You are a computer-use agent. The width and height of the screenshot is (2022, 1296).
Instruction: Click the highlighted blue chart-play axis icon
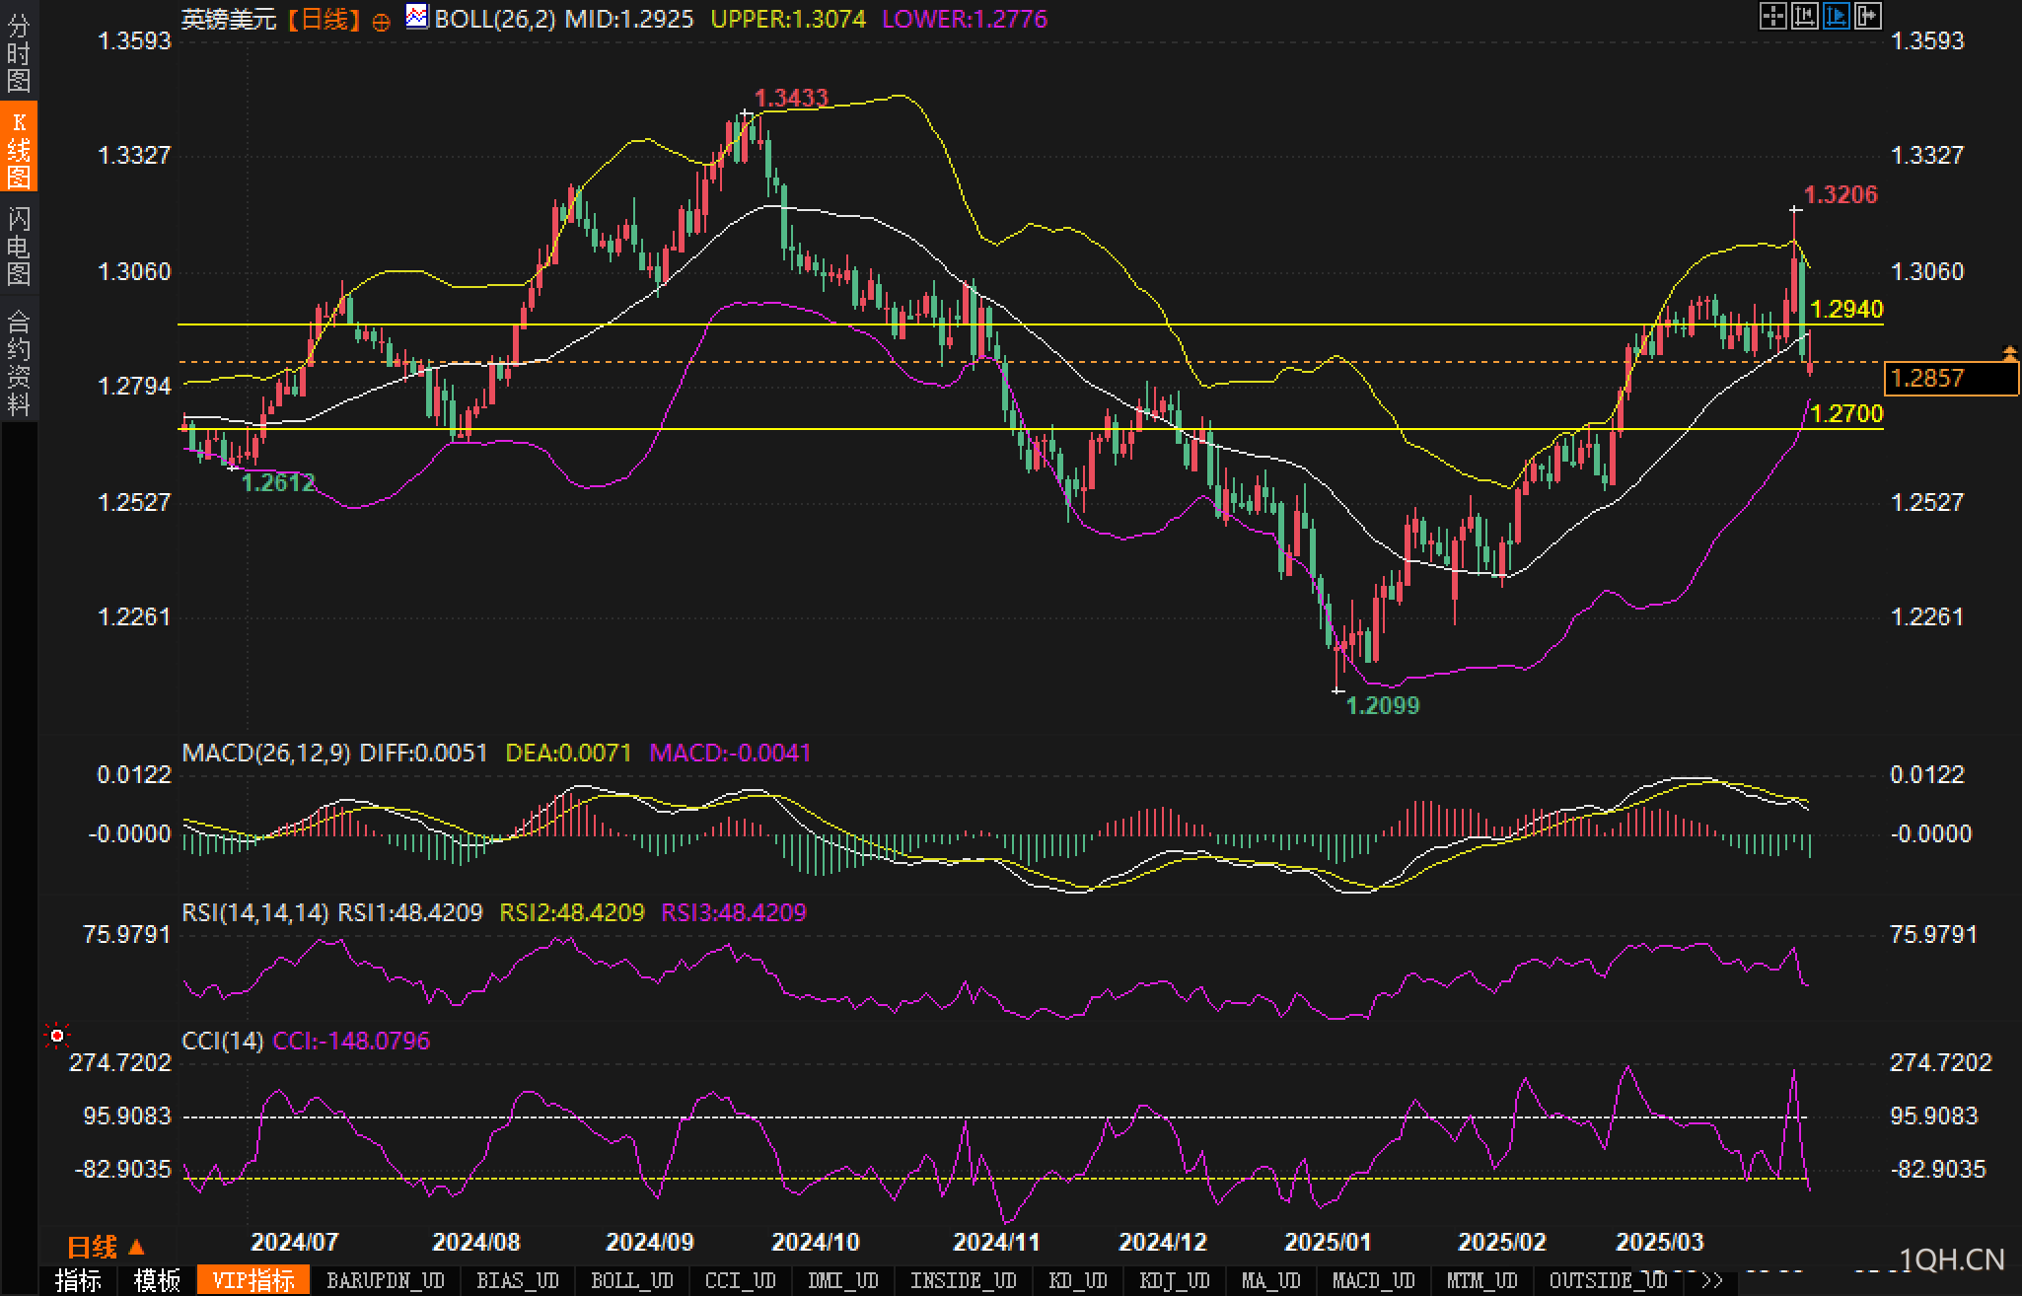[x=1836, y=16]
